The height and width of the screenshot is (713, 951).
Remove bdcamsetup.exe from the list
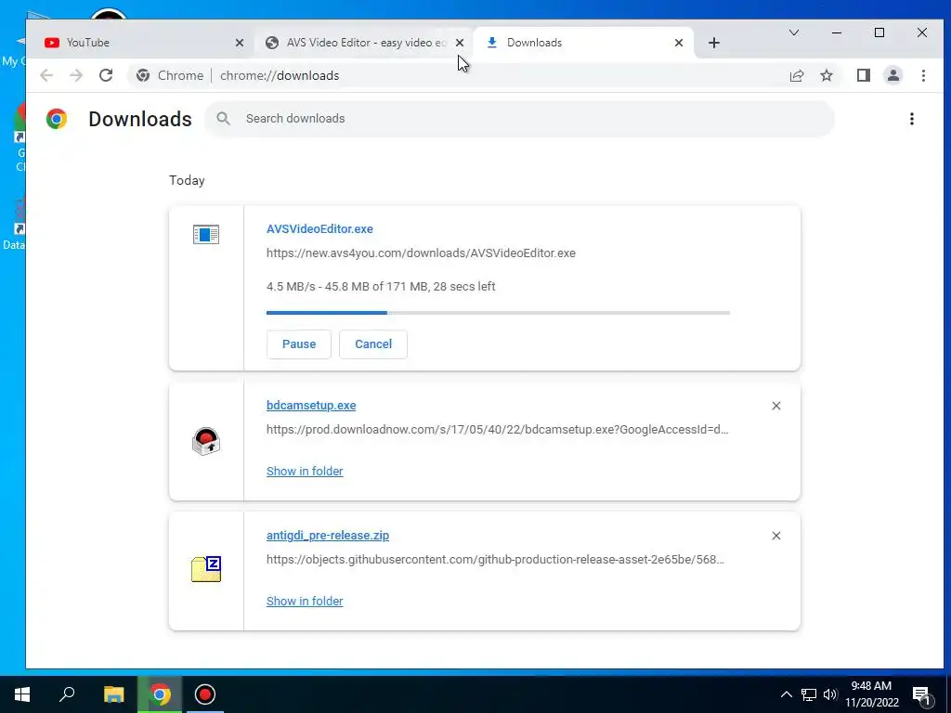point(776,406)
